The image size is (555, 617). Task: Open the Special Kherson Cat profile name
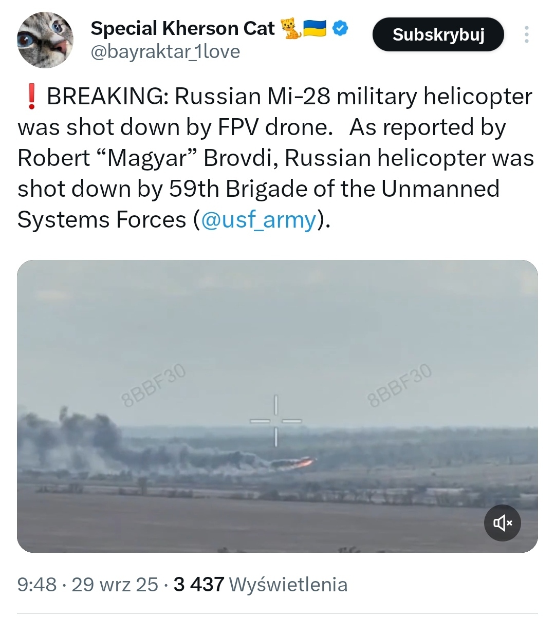coord(182,28)
